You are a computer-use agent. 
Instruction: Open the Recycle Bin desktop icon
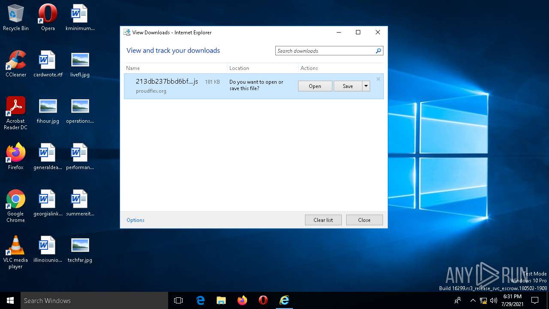coord(15,17)
